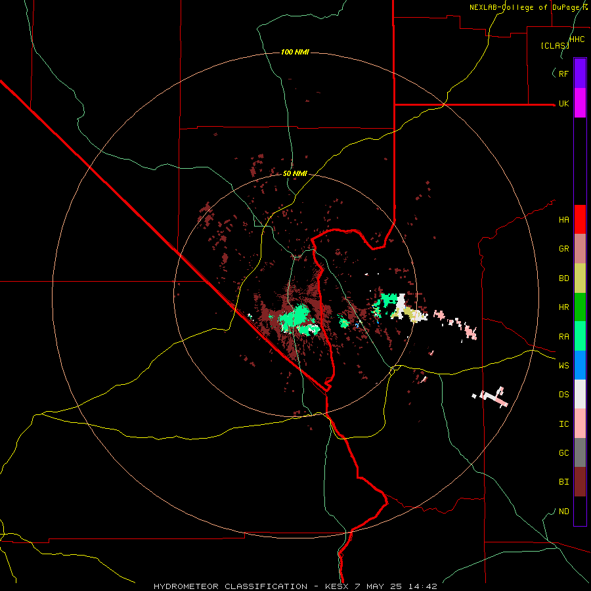This screenshot has width=591, height=591.
Task: Click the blue WS legend swatch
Action: tap(580, 365)
